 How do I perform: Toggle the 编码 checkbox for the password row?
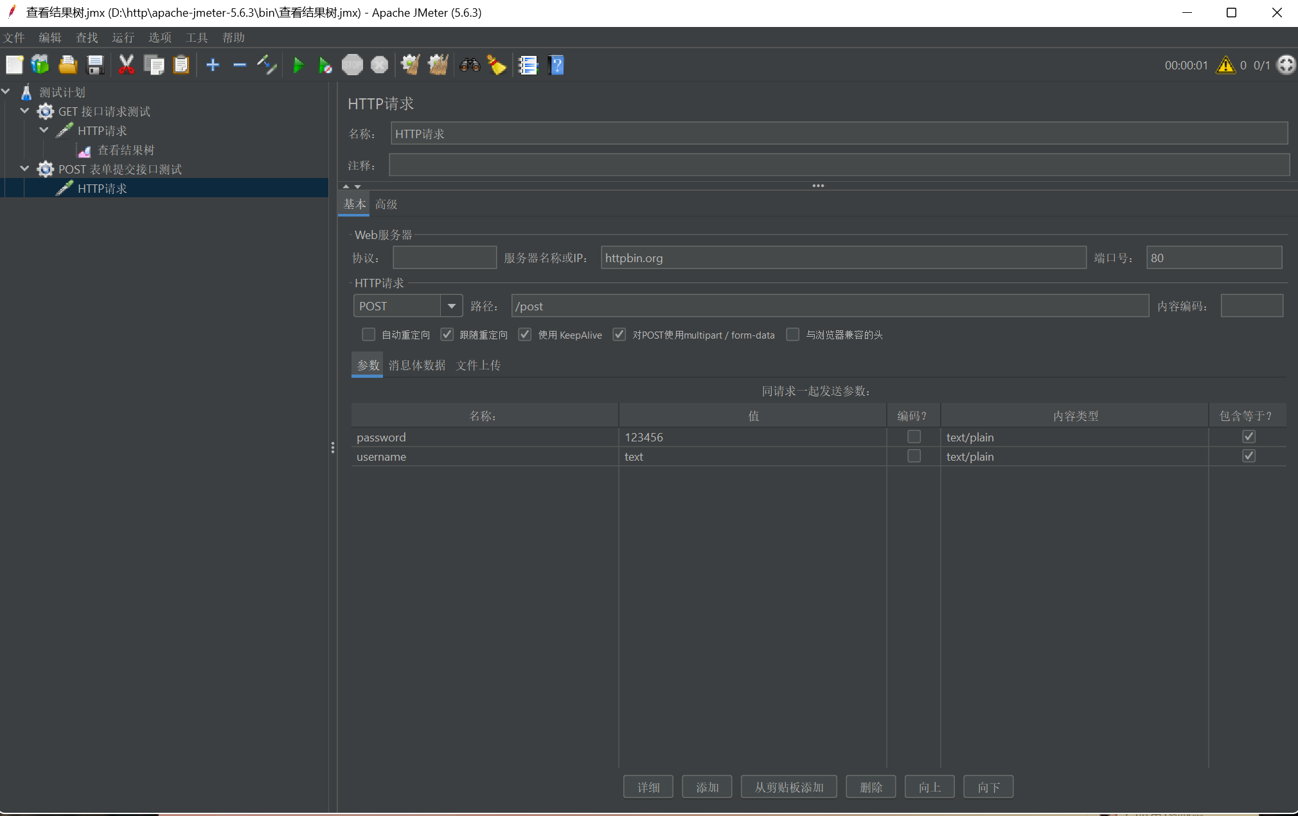(x=913, y=437)
